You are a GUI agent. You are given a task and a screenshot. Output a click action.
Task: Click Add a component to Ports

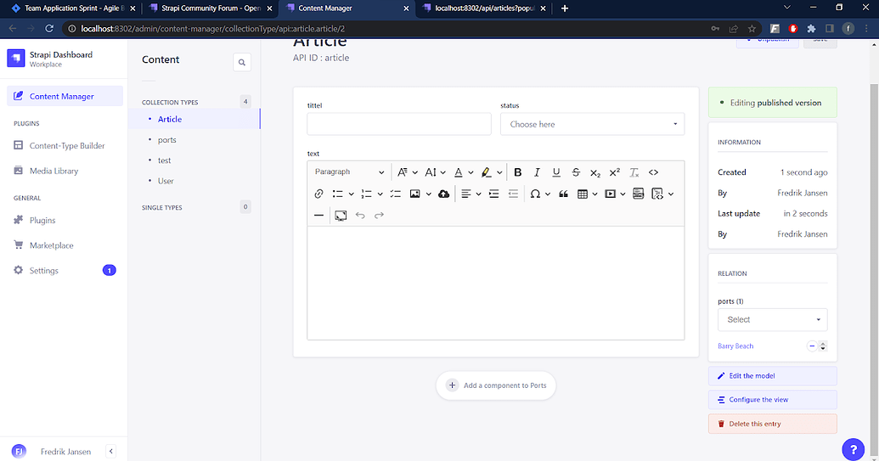496,385
